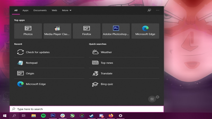Image resolution: width=212 pixels, height=119 pixels.
Task: Start the Bing quiz quick search
Action: (124, 84)
